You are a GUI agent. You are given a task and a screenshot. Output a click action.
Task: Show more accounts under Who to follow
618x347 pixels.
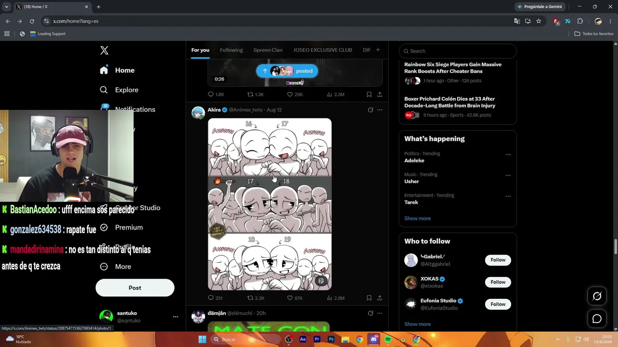pos(417,324)
